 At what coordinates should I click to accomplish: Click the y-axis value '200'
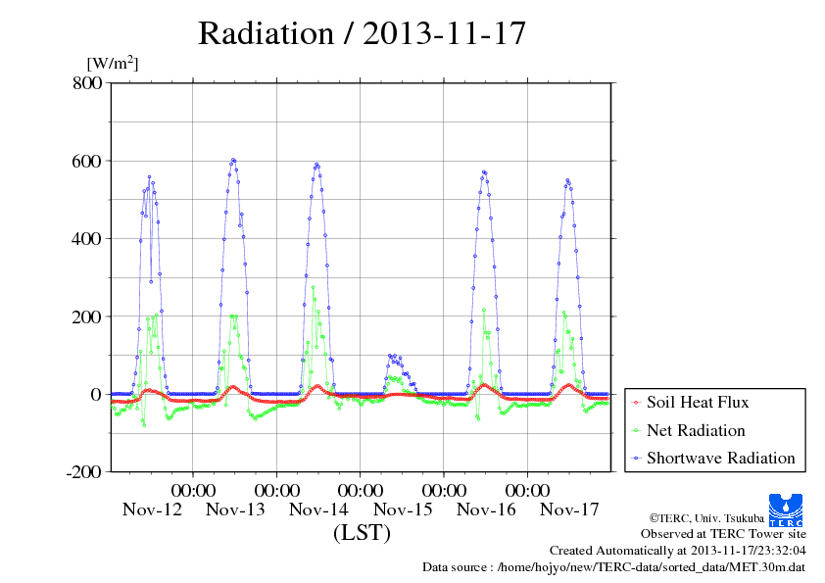pyautogui.click(x=86, y=316)
